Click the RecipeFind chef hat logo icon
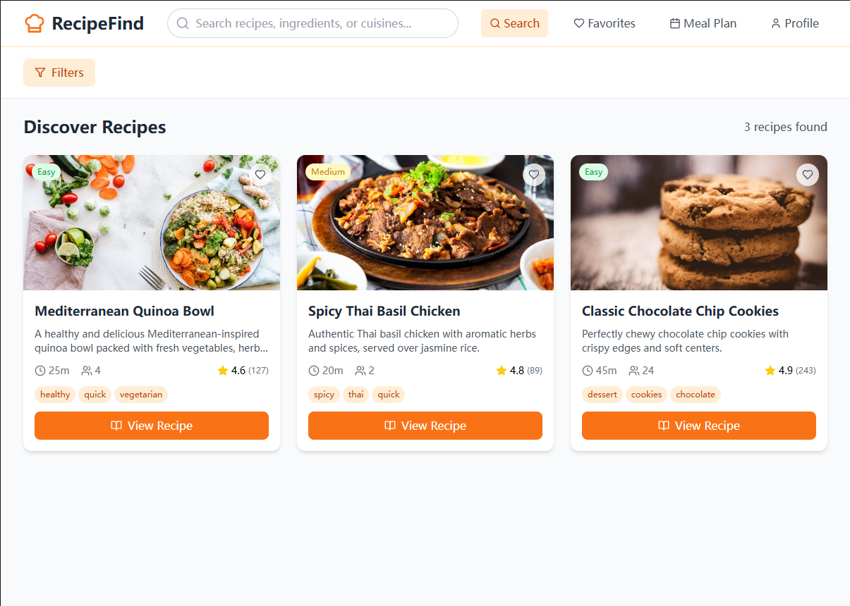Viewport: 850px width, 606px height. tap(34, 23)
